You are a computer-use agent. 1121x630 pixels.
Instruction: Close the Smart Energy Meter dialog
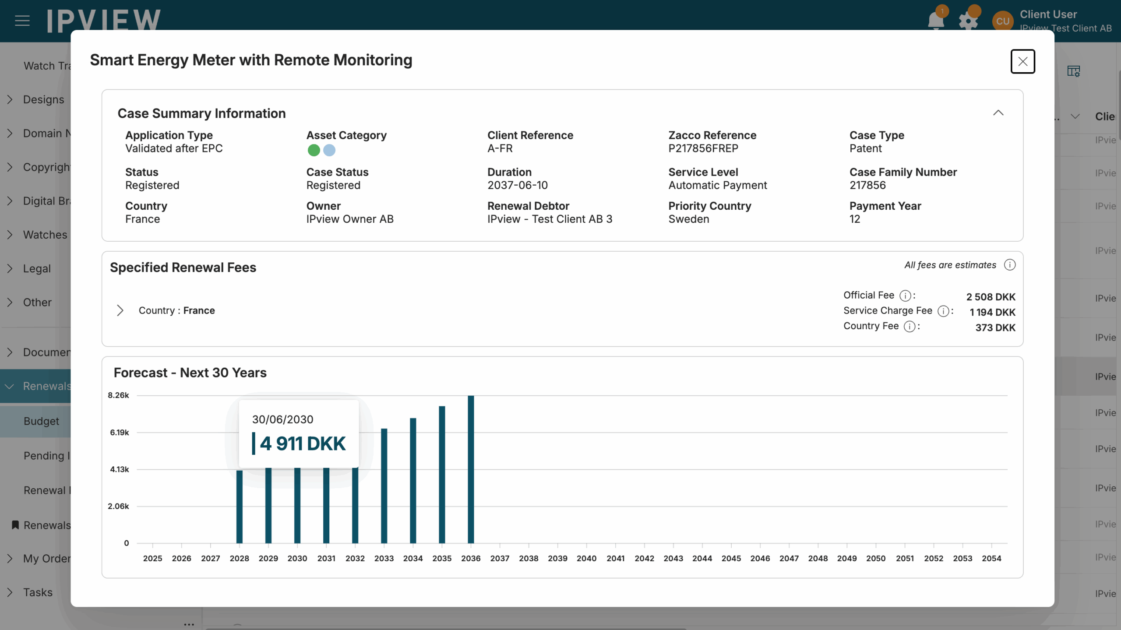pyautogui.click(x=1022, y=61)
